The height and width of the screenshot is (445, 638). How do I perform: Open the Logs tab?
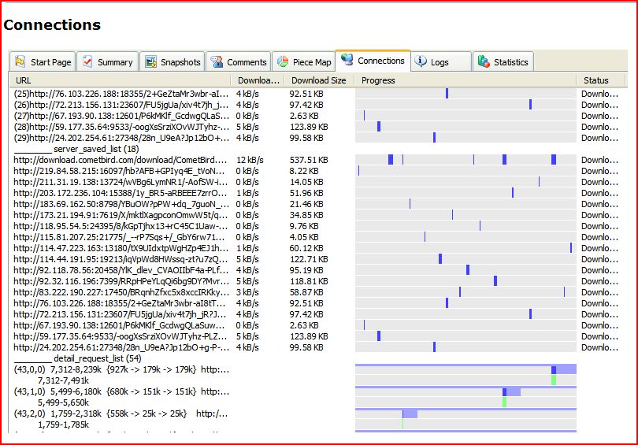point(441,61)
